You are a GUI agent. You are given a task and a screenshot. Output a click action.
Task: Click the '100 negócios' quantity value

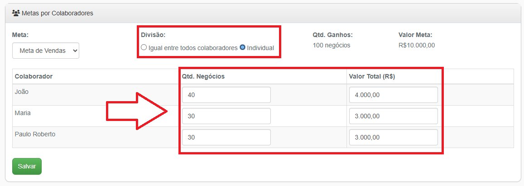point(331,45)
